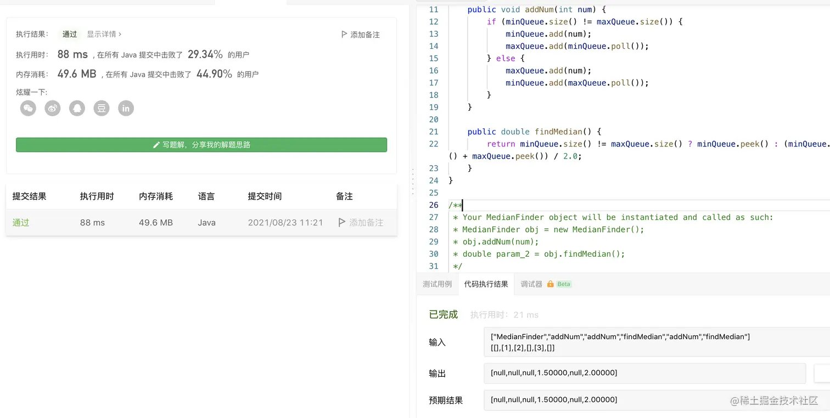Click the green 写题解，分享我的解题思路 button
Viewport: 830px width, 418px height.
coord(201,145)
